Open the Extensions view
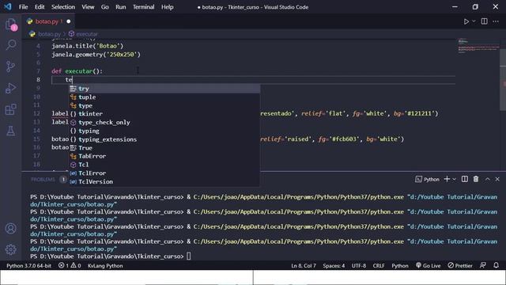Image resolution: width=506 pixels, height=285 pixels. coord(10,109)
